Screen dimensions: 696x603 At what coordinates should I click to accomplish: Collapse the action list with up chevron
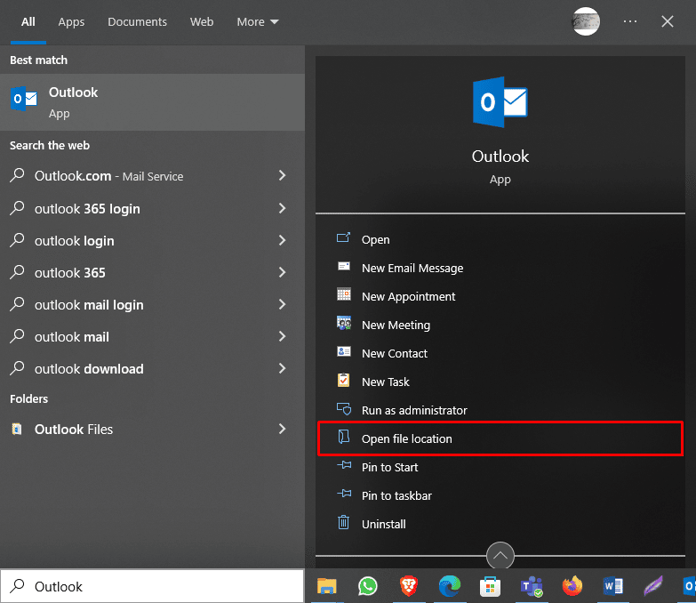click(500, 556)
